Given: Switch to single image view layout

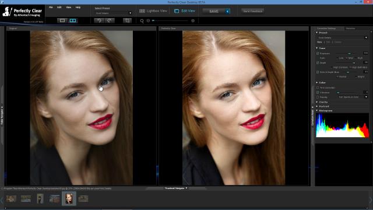Looking at the screenshot, I should (62, 21).
